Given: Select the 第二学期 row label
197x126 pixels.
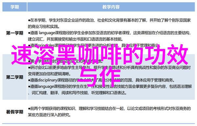Looking at the screenshot, I should tap(14, 77).
